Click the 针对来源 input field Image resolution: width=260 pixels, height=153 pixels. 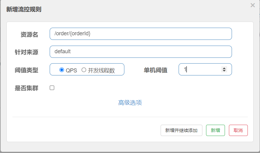pos(141,52)
